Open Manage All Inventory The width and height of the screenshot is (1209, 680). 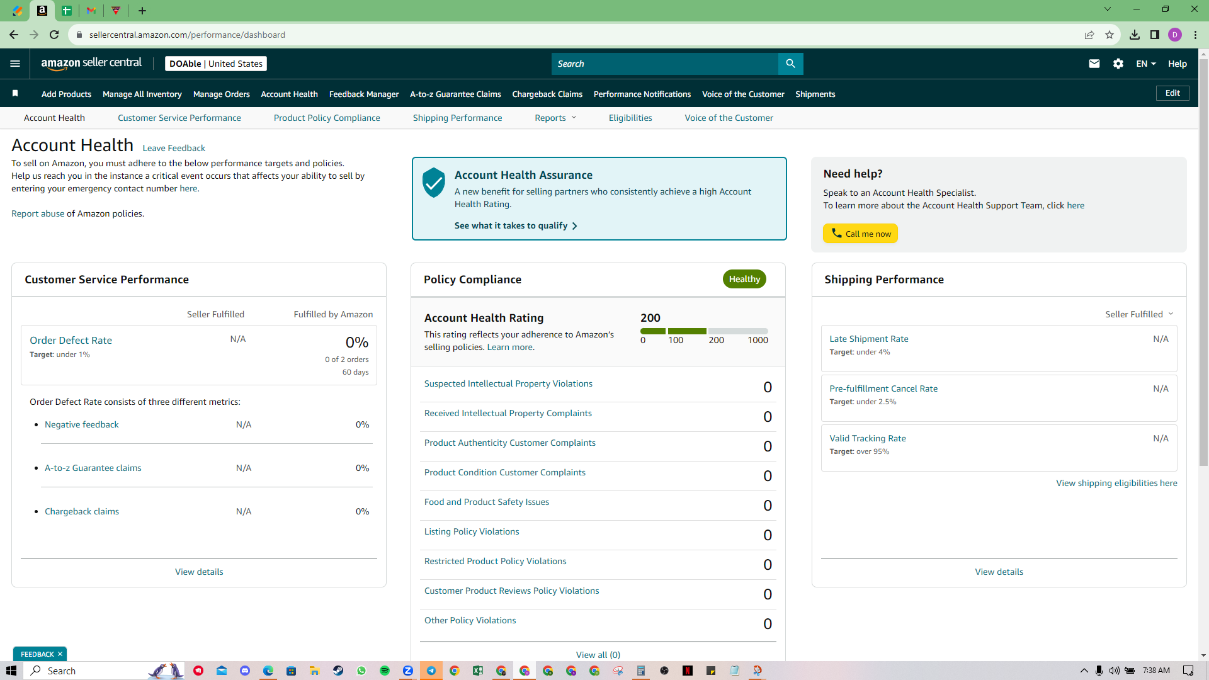142,94
